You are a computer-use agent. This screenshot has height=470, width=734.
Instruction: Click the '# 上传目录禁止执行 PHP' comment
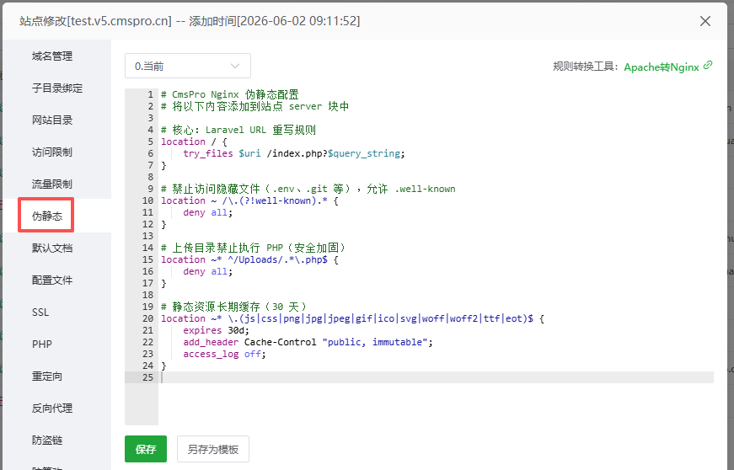click(254, 248)
